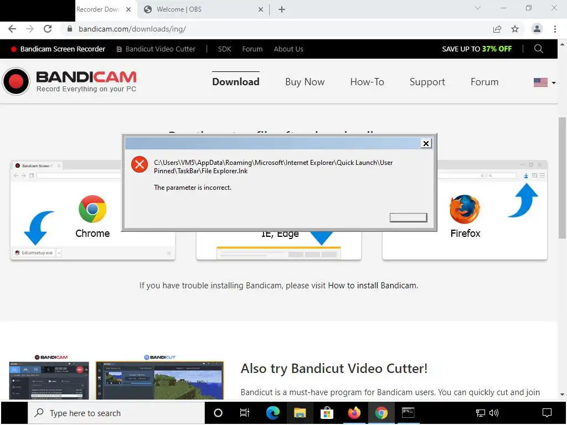Open Firefox from taskbar
567x425 pixels.
[354, 413]
